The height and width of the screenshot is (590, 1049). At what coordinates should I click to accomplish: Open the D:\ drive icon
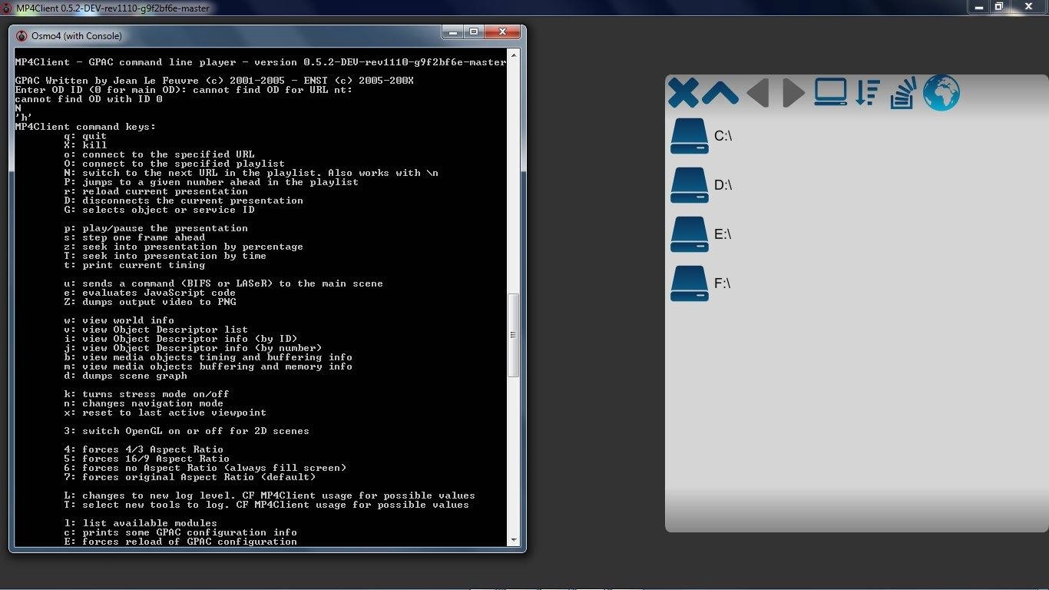(x=689, y=185)
